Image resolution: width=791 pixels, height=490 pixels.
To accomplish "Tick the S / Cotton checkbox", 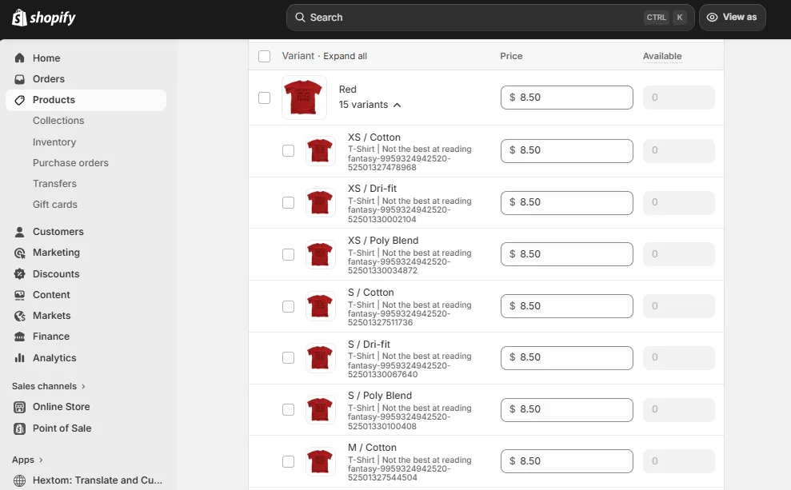I will pyautogui.click(x=288, y=306).
